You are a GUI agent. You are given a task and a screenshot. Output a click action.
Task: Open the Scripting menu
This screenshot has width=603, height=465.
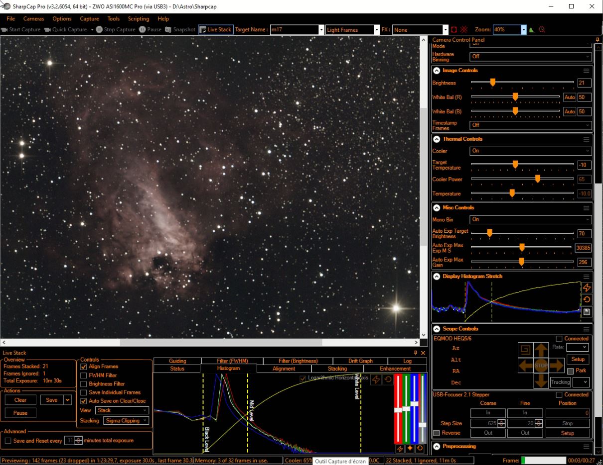click(138, 19)
